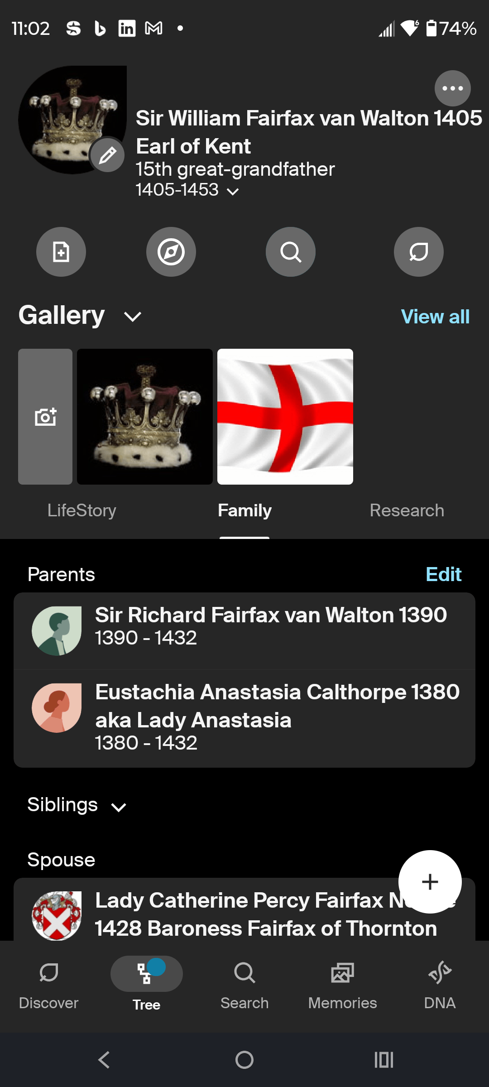
Task: Tap the pencil edit icon on profile photo
Action: [x=108, y=155]
